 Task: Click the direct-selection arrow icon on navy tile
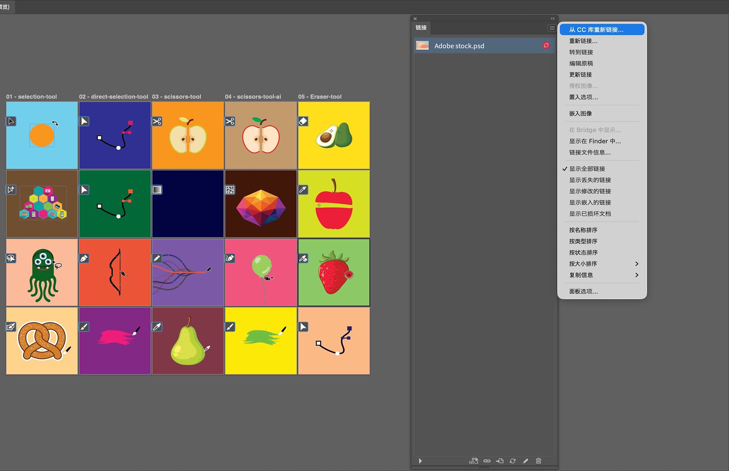point(84,121)
